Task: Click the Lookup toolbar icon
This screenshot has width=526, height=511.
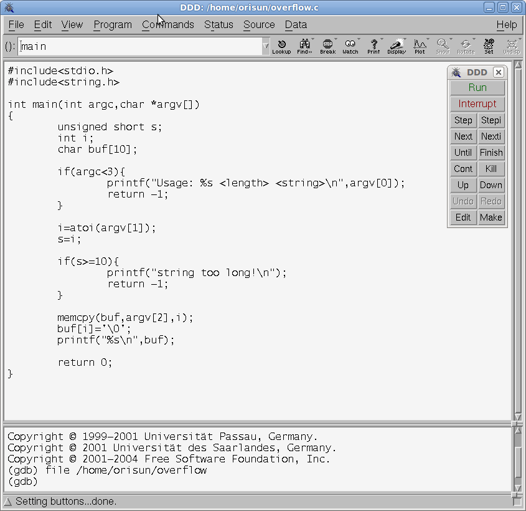Action: (x=281, y=46)
